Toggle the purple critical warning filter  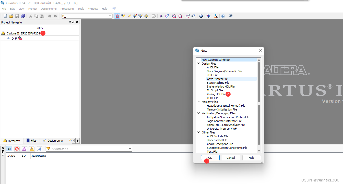[24, 149]
